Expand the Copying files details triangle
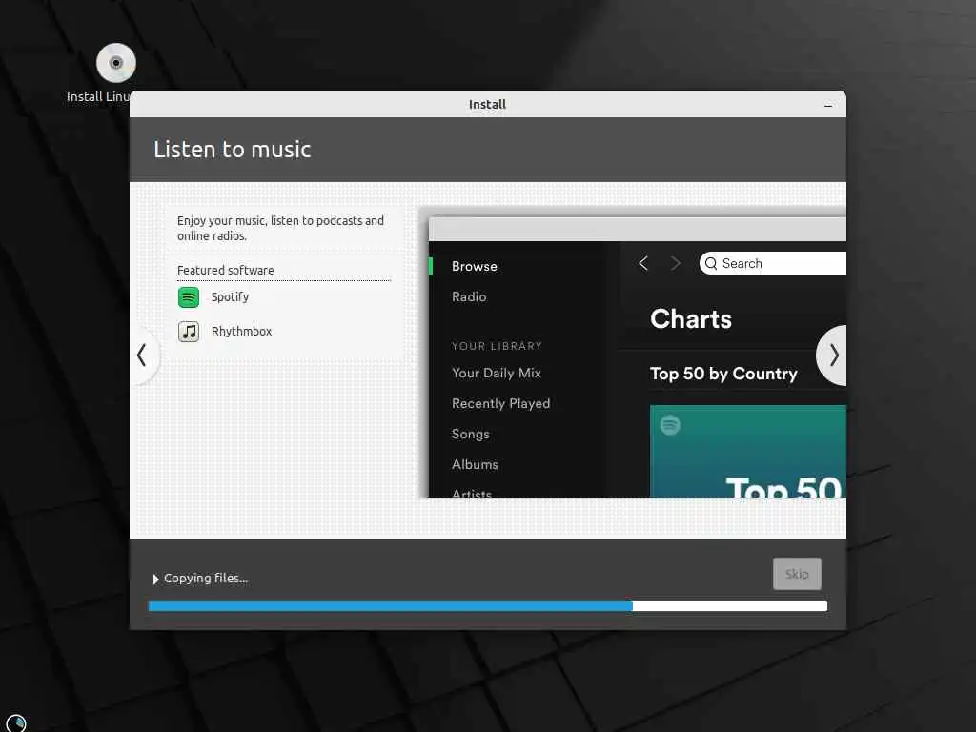The image size is (976, 732). (155, 579)
